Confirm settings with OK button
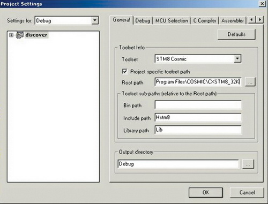The width and height of the screenshot is (268, 204). pyautogui.click(x=206, y=192)
